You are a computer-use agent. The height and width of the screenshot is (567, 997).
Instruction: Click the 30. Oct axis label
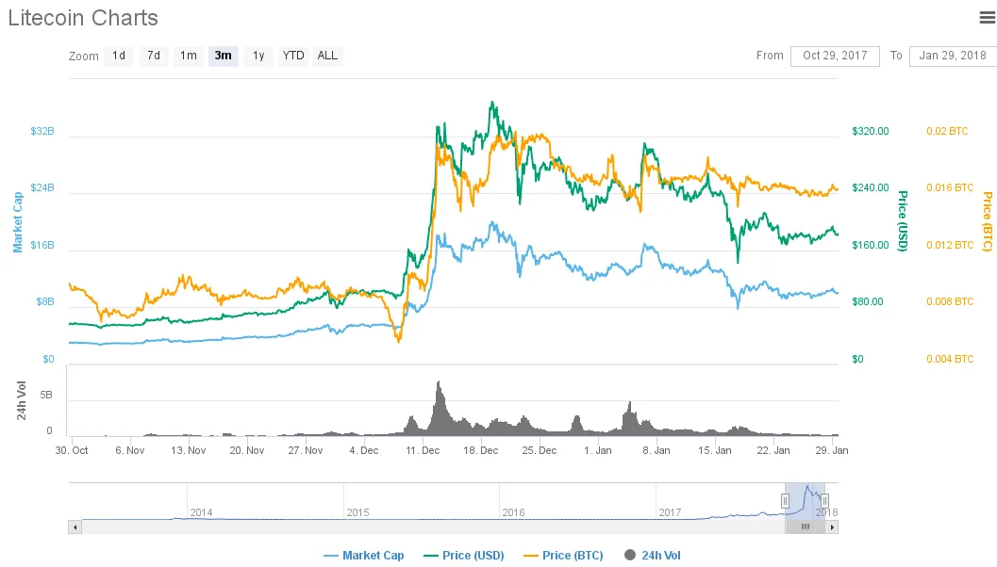(72, 450)
